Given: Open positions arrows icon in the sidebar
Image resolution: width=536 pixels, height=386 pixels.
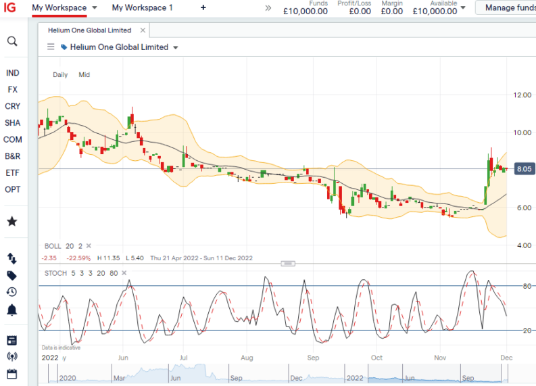Looking at the screenshot, I should [12, 258].
